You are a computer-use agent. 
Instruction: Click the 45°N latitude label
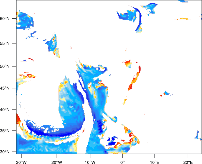(5, 88)
